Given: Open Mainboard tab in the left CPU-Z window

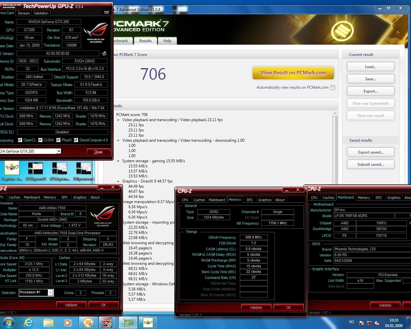Looking at the screenshot, I should coord(32,197).
